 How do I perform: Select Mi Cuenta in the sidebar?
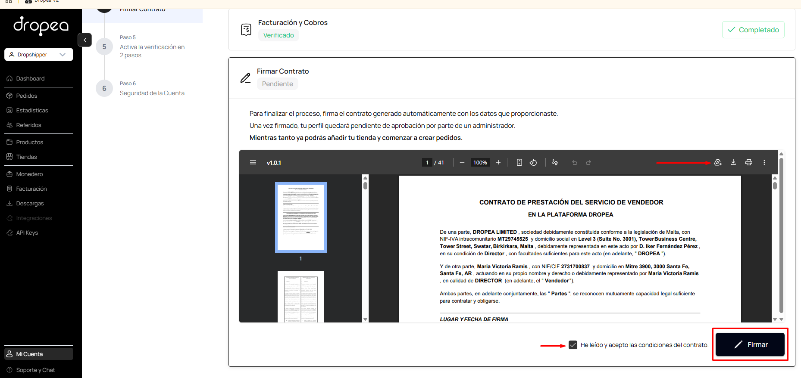click(39, 354)
